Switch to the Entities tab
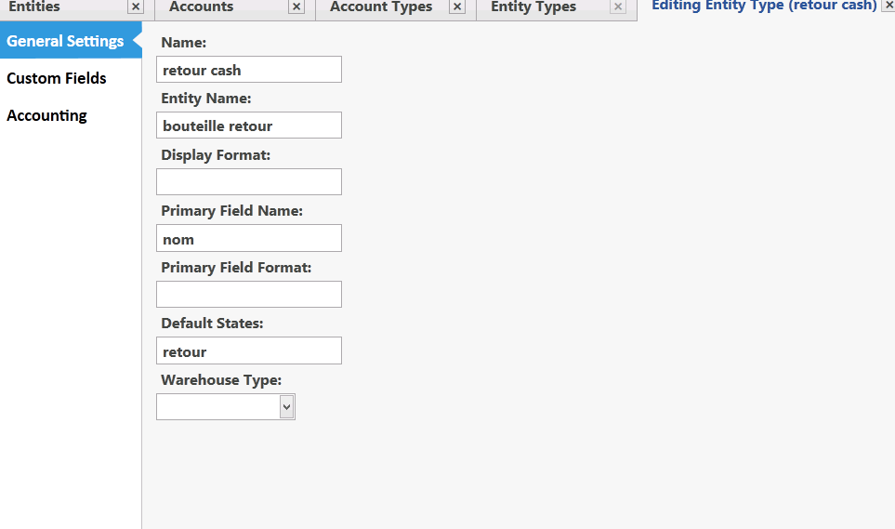This screenshot has width=895, height=529. [x=34, y=7]
